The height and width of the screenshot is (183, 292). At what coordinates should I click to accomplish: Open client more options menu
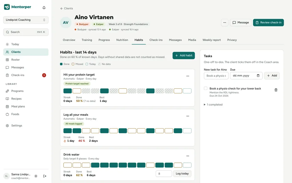pyautogui.click(x=225, y=23)
